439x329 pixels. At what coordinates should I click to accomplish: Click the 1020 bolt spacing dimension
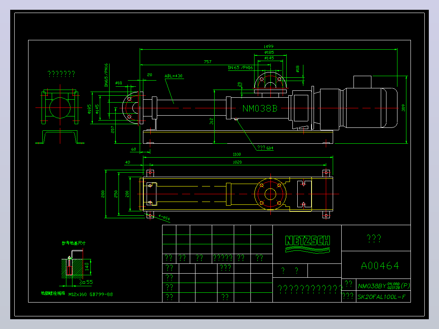point(237,162)
